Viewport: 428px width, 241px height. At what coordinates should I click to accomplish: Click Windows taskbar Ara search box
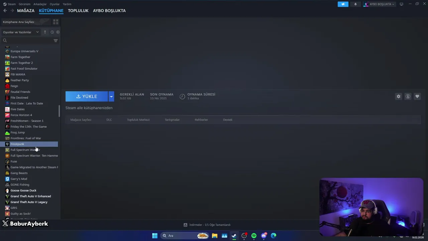pyautogui.click(x=185, y=236)
